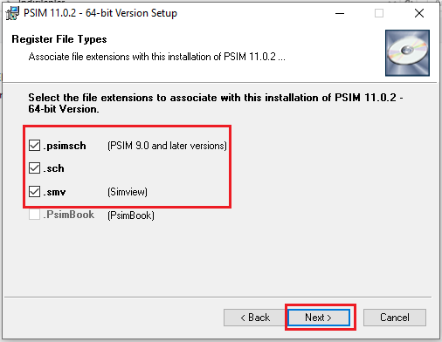Click the Register File Types heading

[59, 39]
